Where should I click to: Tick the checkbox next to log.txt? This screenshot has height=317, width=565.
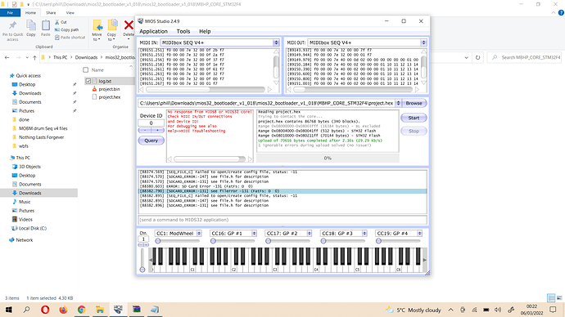tap(88, 81)
